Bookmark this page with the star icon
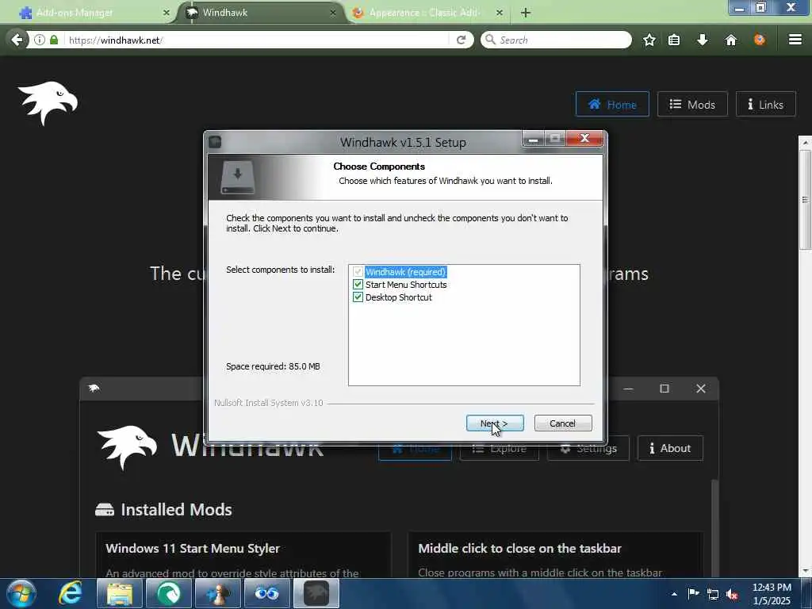This screenshot has width=812, height=609. 649,40
